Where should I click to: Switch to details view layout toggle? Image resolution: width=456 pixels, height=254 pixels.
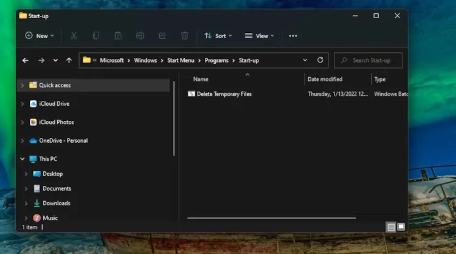[391, 227]
